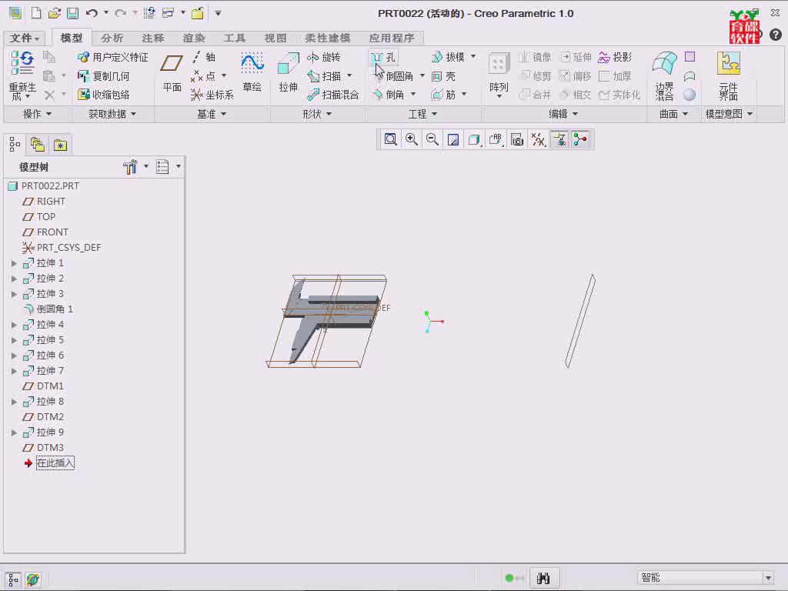This screenshot has height=591, width=788.
Task: Click the 边界混合 (Boundary Blend) tool
Action: [x=664, y=75]
